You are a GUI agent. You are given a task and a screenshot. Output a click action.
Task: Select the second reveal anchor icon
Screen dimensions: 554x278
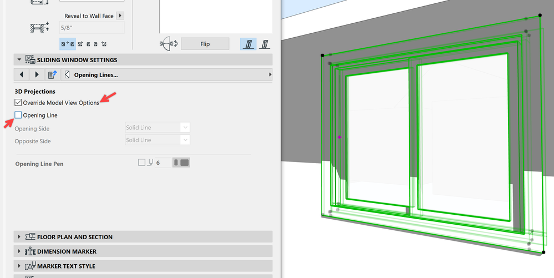click(x=80, y=44)
